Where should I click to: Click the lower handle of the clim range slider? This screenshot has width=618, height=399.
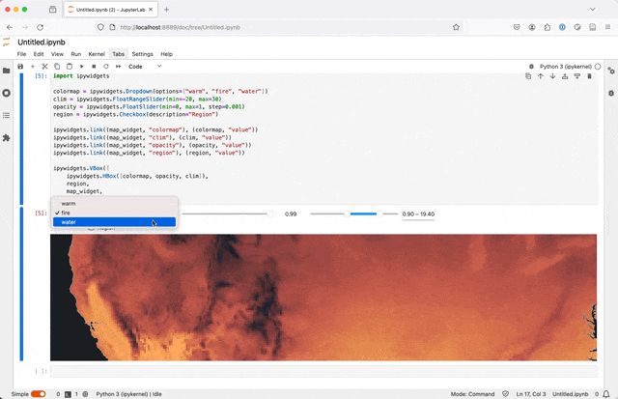(x=347, y=214)
